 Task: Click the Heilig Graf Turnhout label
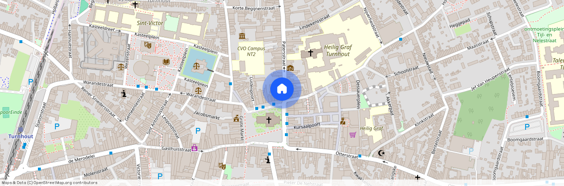click(338, 50)
